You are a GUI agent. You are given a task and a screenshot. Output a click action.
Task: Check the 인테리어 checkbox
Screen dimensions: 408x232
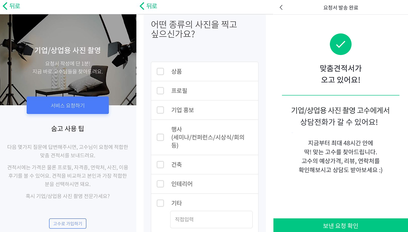click(160, 184)
